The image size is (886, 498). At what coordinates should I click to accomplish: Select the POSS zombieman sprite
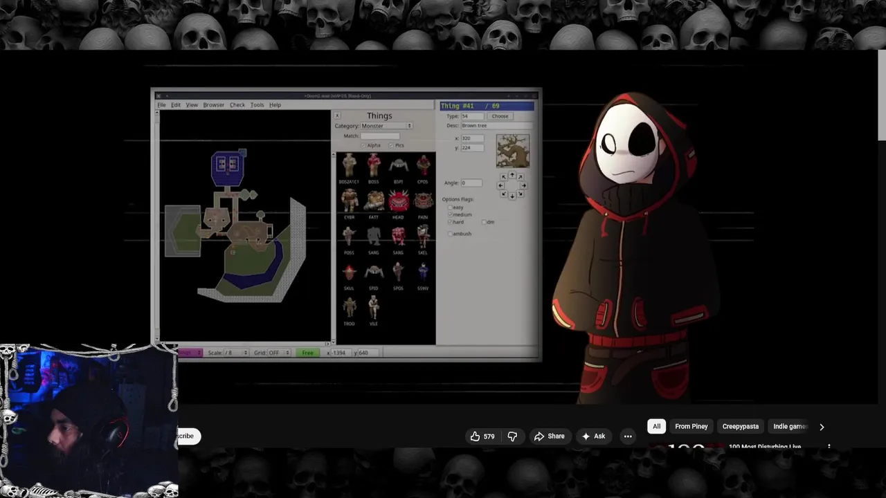tap(349, 237)
